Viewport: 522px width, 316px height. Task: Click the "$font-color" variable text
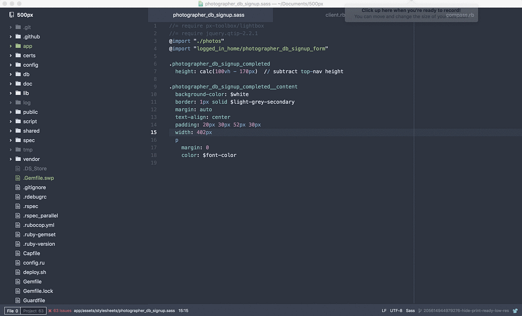pos(220,155)
